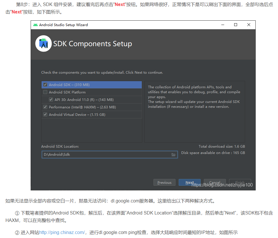Click the folder browse icon for SDK location
Screen dimensions: 278x238
click(x=173, y=155)
